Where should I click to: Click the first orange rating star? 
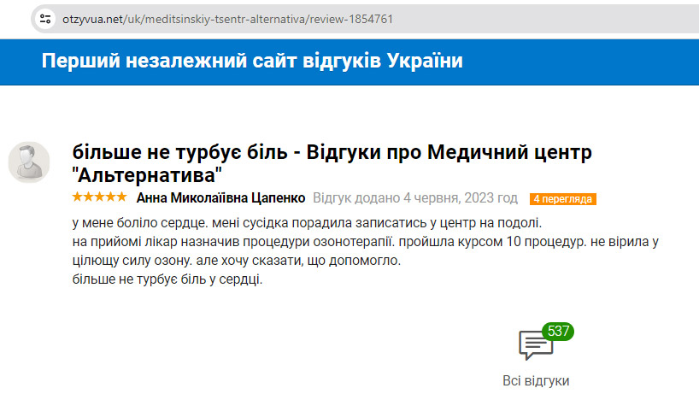pyautogui.click(x=78, y=198)
